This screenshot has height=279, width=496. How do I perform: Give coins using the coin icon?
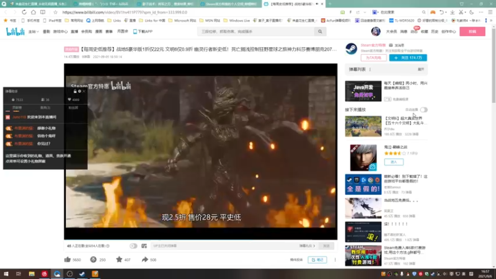click(x=94, y=260)
